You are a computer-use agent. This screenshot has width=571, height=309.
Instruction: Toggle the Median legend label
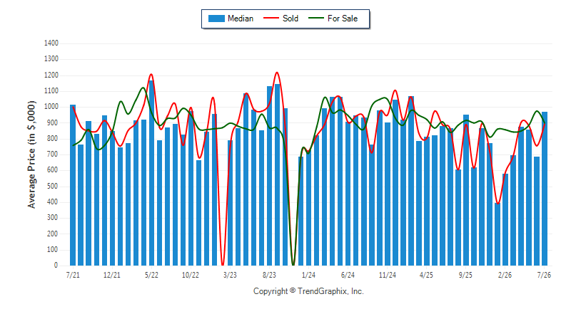[x=241, y=19]
